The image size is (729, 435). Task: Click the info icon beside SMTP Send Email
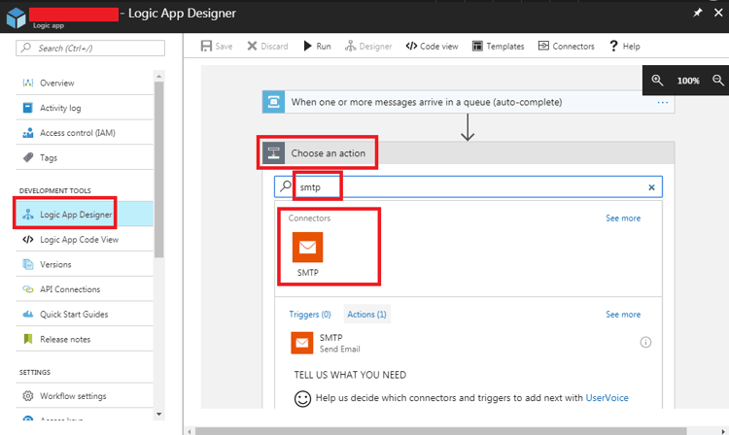point(645,343)
